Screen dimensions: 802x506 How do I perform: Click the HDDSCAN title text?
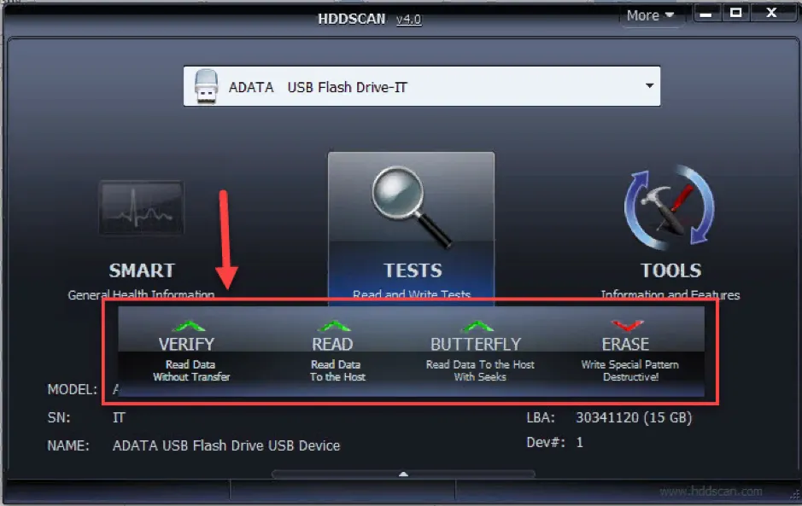click(351, 19)
